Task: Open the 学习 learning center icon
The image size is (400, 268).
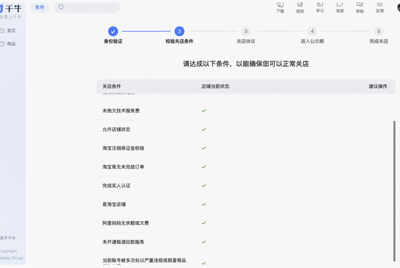Action: [x=319, y=7]
